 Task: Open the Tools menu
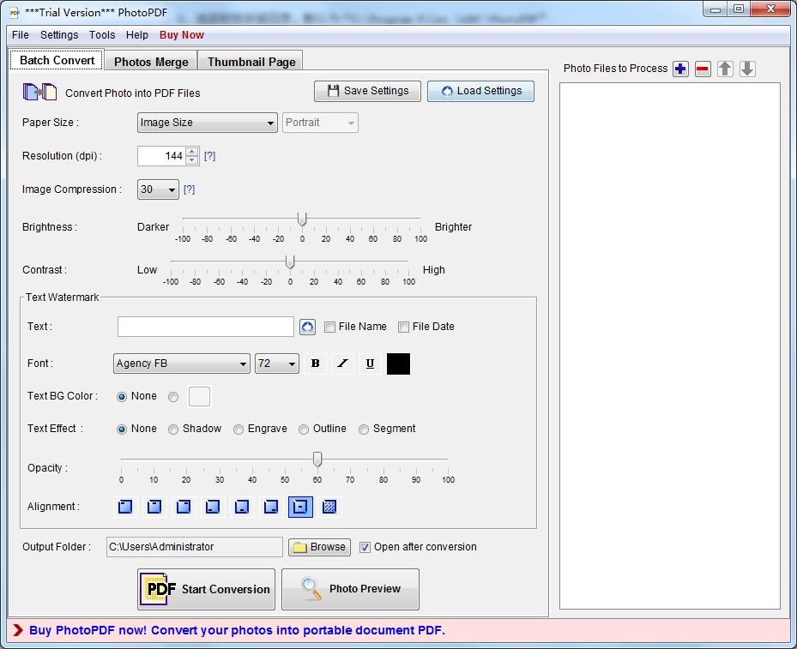click(x=102, y=35)
